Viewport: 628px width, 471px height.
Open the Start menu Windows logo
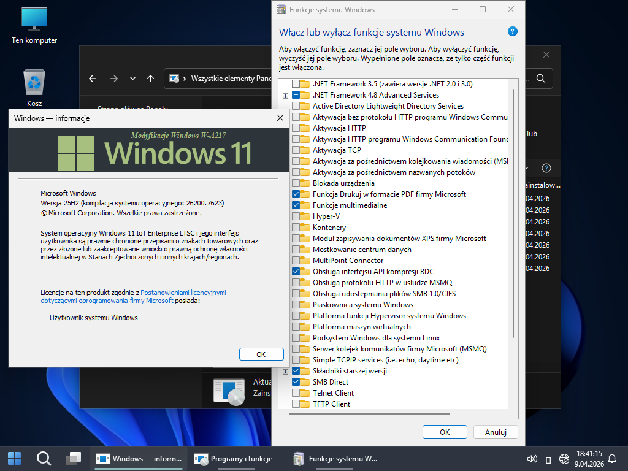pos(14,458)
